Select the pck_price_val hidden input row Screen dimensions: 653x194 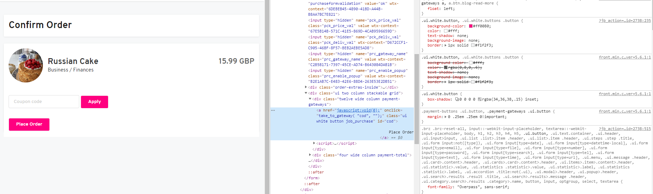[x=354, y=26]
